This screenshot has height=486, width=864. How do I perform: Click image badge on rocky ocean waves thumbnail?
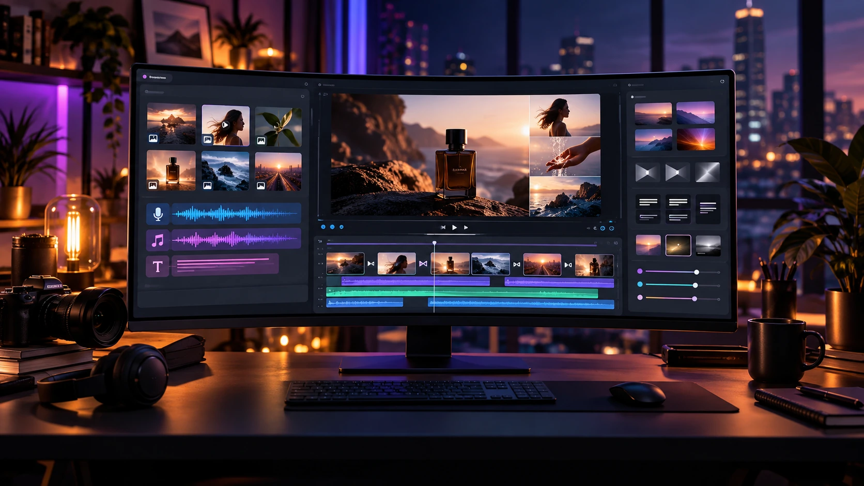coord(207,185)
